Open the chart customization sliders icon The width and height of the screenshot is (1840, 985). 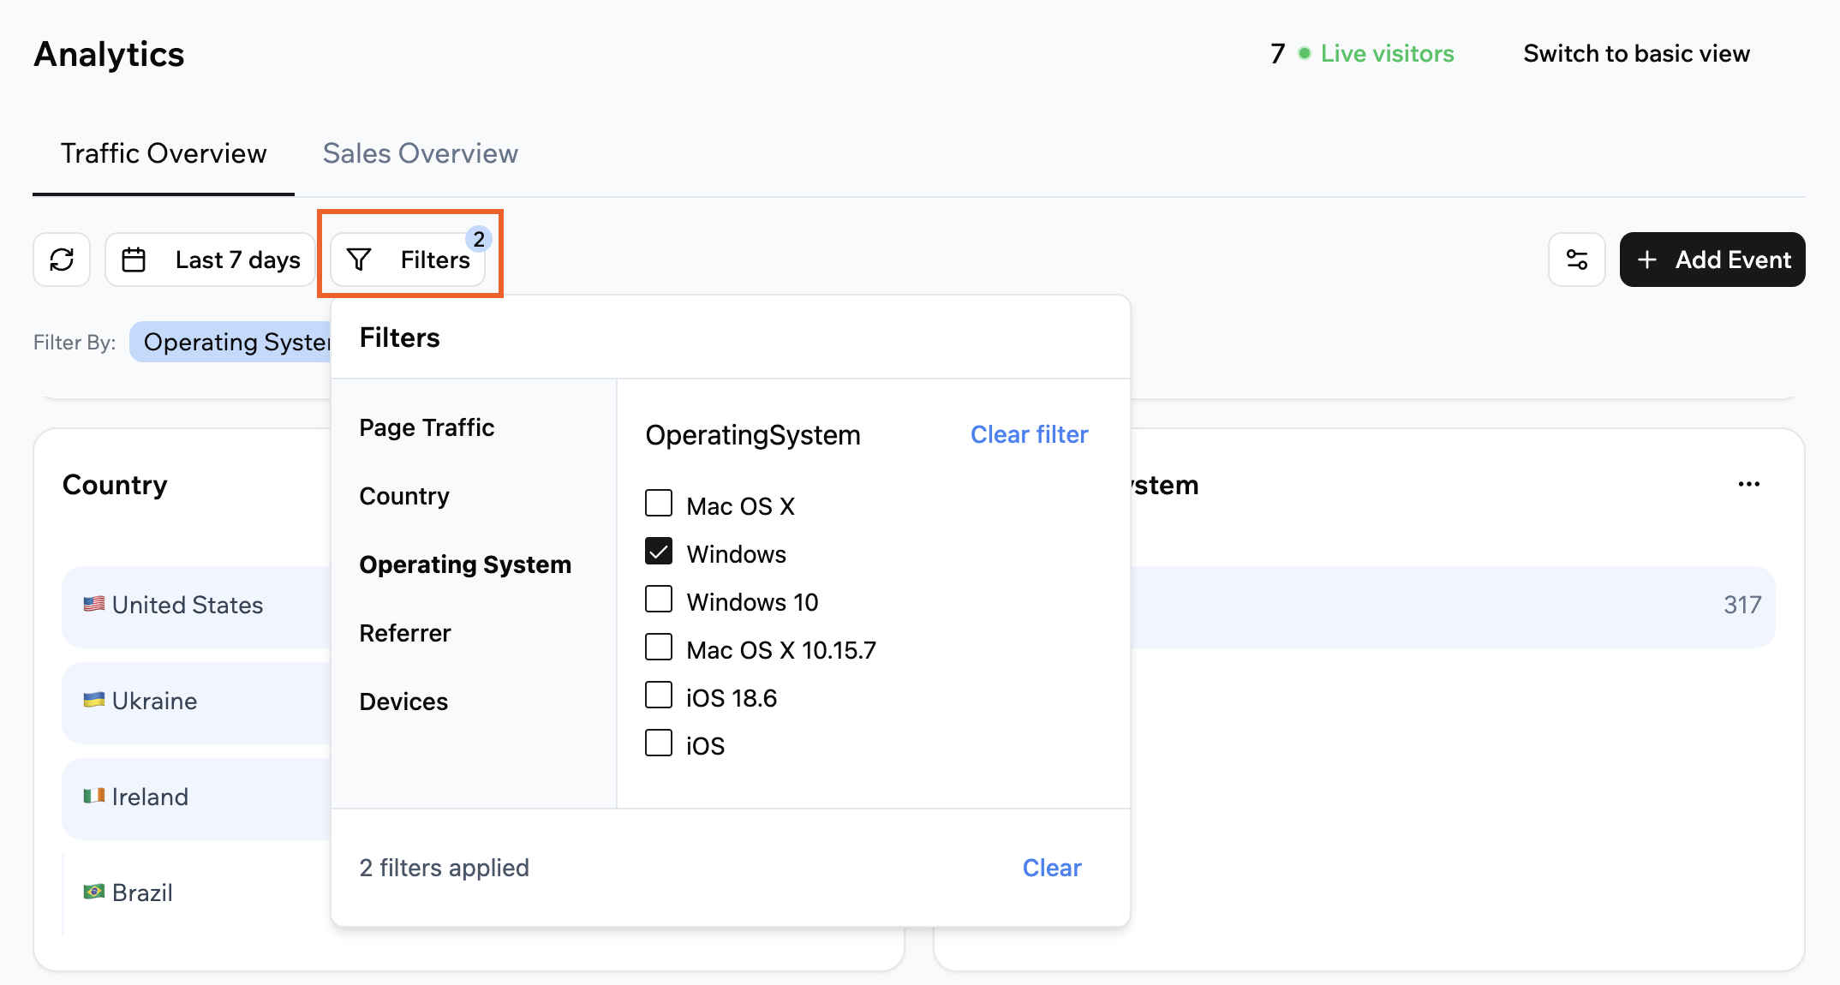tap(1576, 260)
